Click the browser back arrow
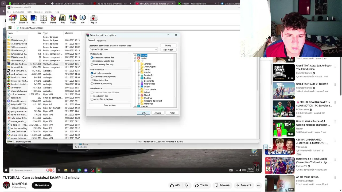This screenshot has width=342, height=192. [4, 11]
